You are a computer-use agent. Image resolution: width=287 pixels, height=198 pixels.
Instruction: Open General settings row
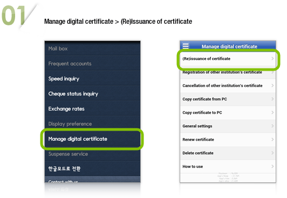228,126
